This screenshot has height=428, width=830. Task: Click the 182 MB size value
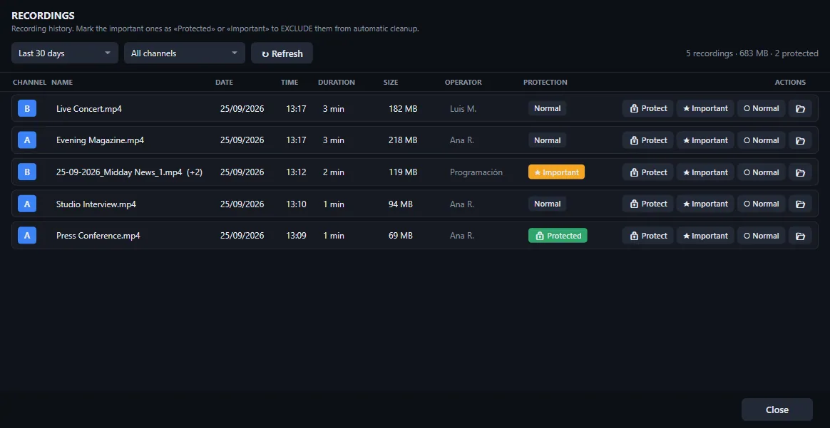tap(403, 109)
